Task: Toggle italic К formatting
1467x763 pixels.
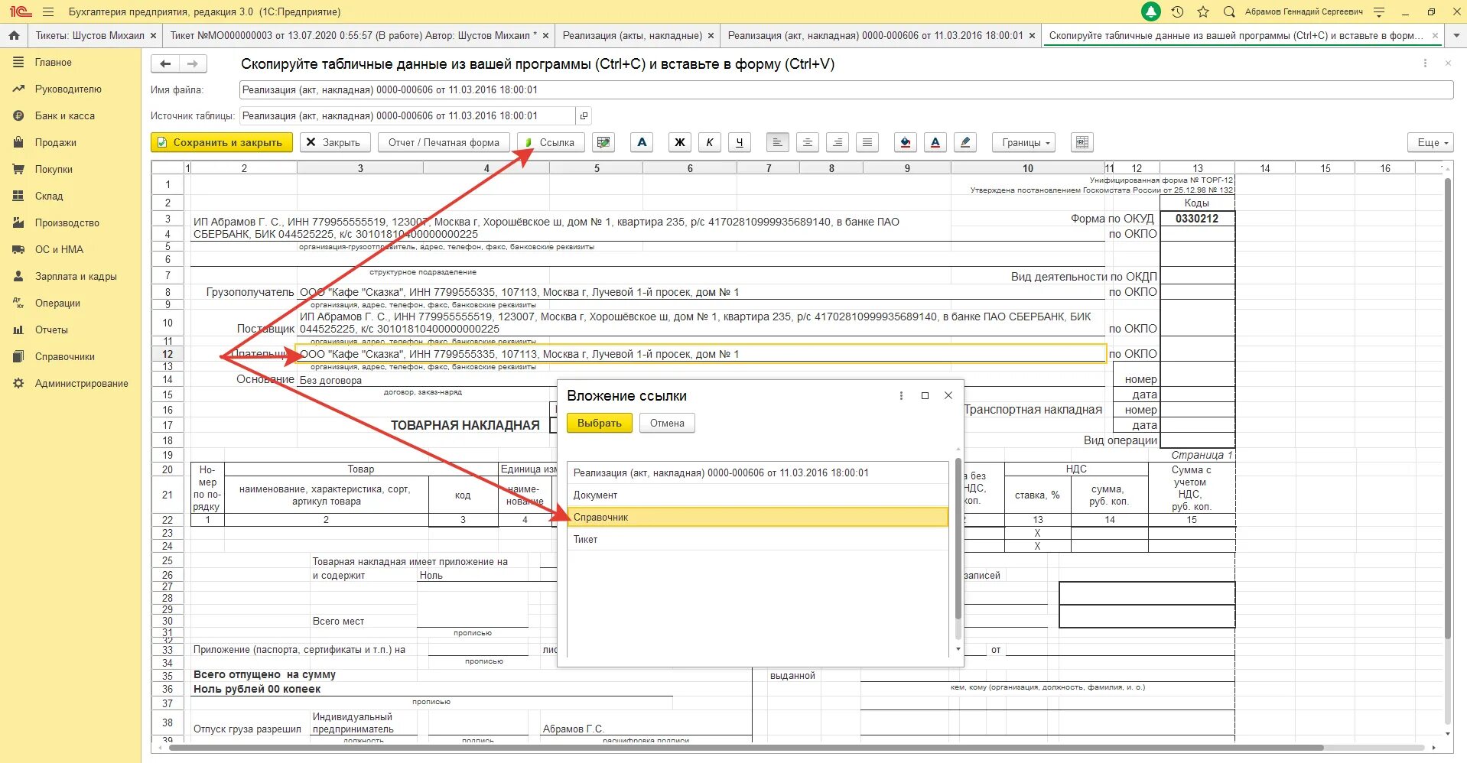Action: coord(710,142)
